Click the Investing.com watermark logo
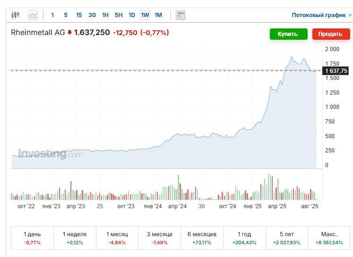This screenshot has height=257, width=353. coord(50,154)
